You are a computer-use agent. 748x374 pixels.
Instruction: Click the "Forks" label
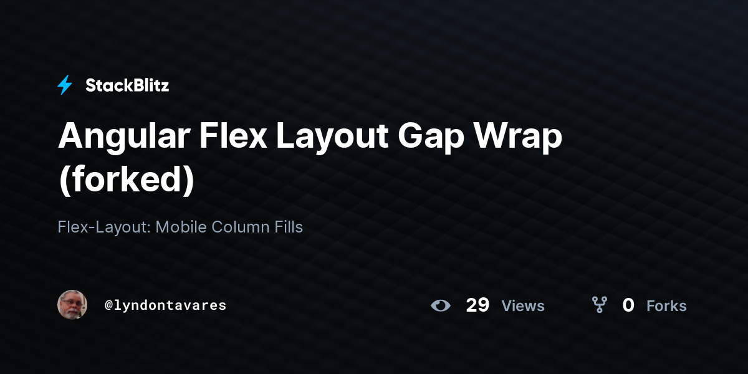[x=666, y=306]
